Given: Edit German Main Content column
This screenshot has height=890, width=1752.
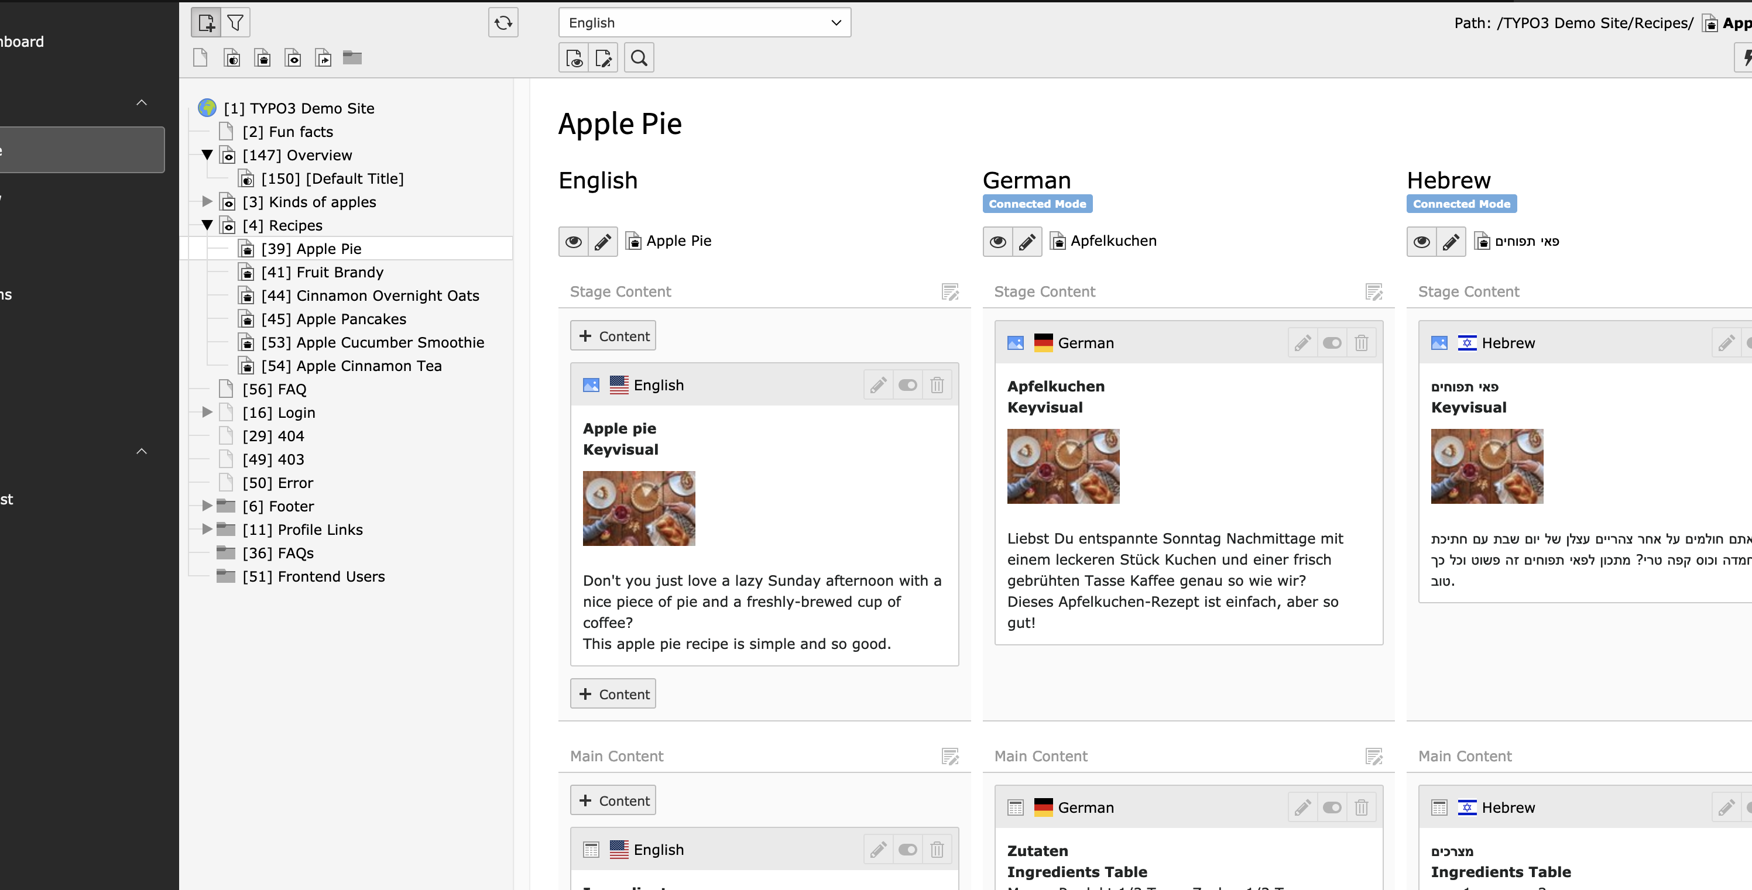Looking at the screenshot, I should 1374,756.
